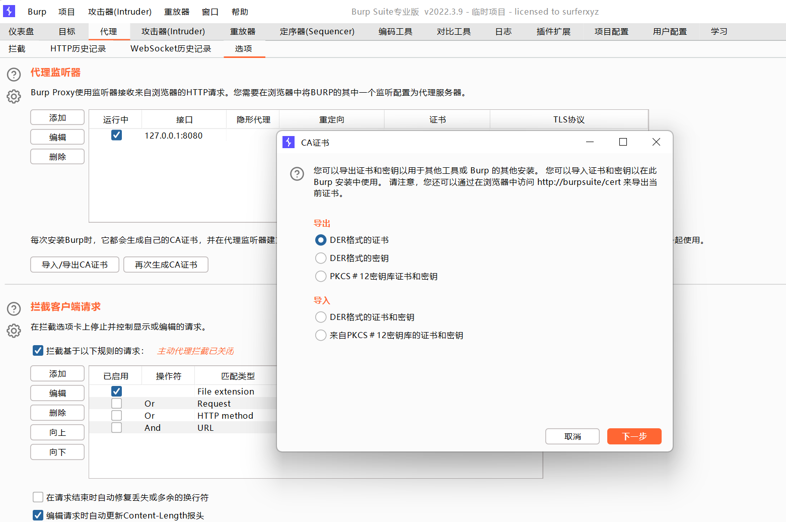Viewport: 786px width, 522px height.
Task: Open the WebSocket历史记录 sub-tab
Action: (x=171, y=48)
